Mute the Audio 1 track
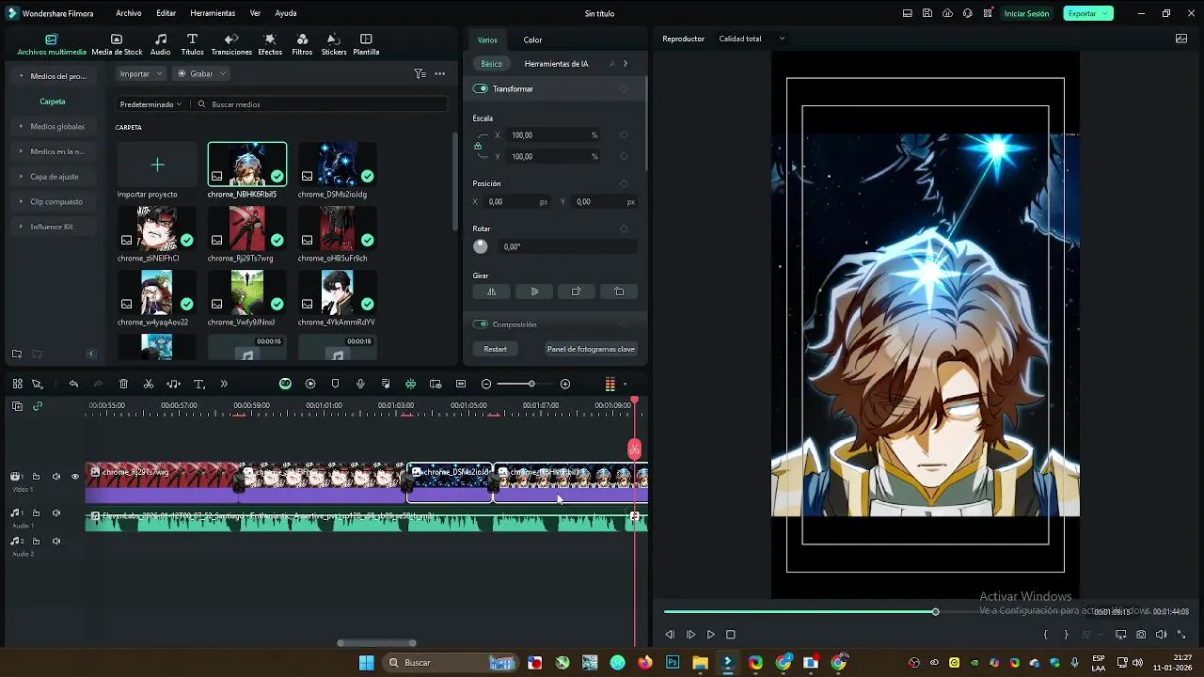This screenshot has height=677, width=1204. 56,513
